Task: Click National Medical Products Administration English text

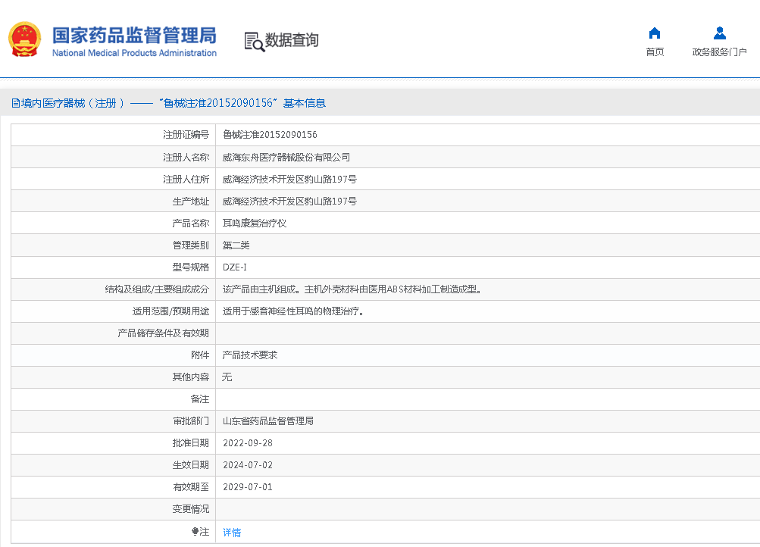Action: click(134, 53)
